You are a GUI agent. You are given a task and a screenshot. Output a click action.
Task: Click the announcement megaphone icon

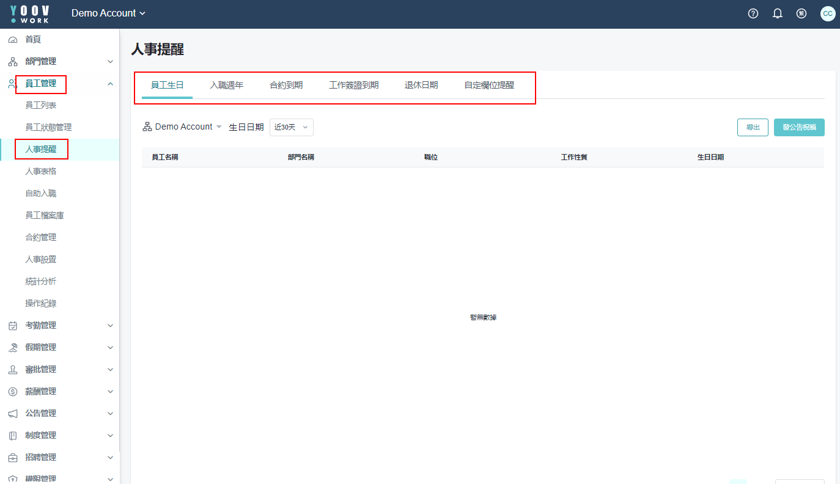click(13, 414)
